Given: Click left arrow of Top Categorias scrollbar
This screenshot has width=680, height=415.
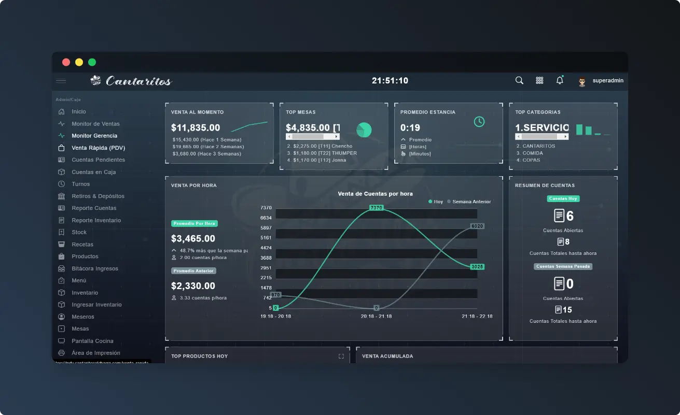Looking at the screenshot, I should (x=518, y=137).
